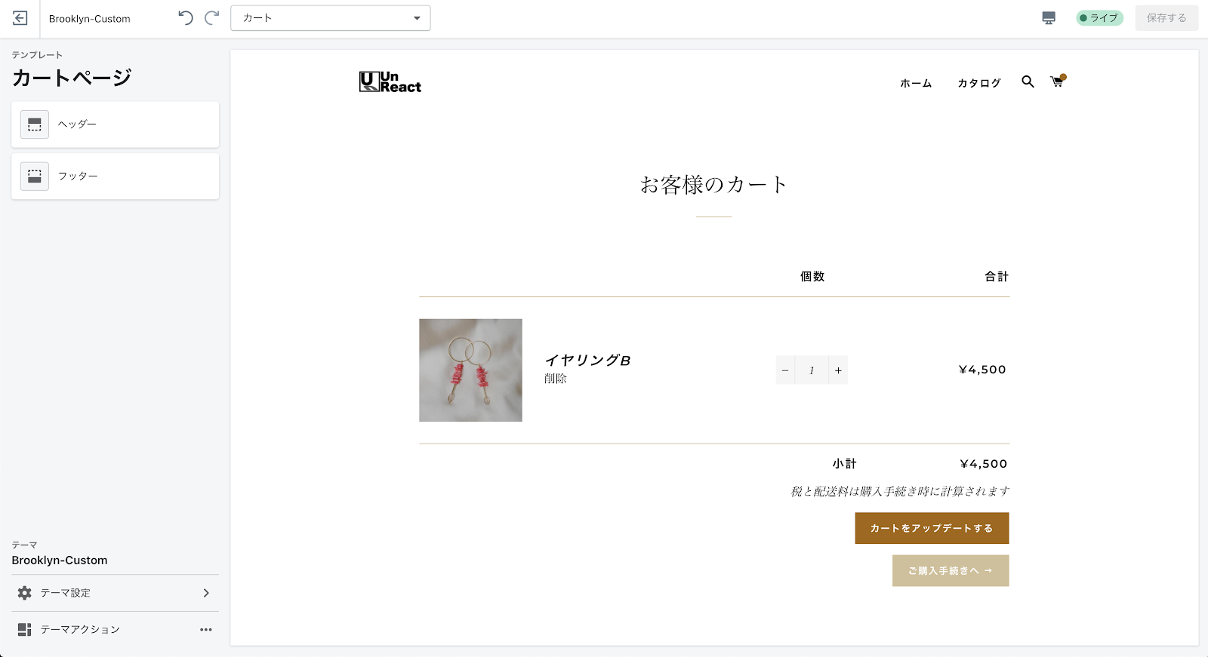Click the undo arrow icon
Screen dimensions: 1208x657
click(x=186, y=18)
